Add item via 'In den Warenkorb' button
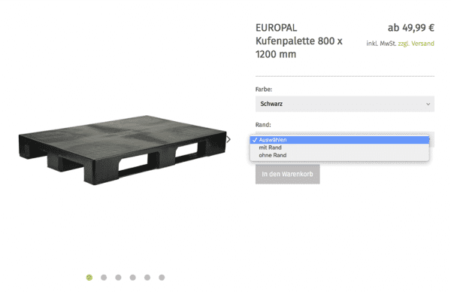The width and height of the screenshot is (451, 292). [x=288, y=174]
